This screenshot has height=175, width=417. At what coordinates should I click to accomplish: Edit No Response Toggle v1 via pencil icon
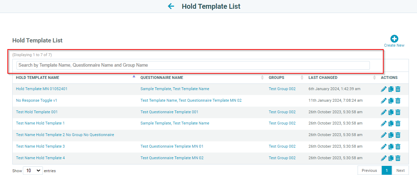[x=384, y=101]
